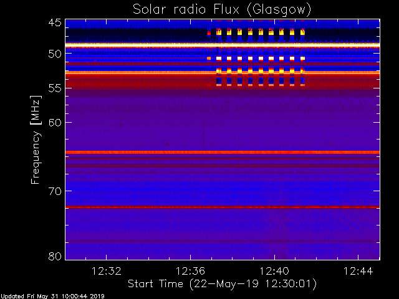
Task: Click the 80 frequency tick label
Action: tap(55, 256)
